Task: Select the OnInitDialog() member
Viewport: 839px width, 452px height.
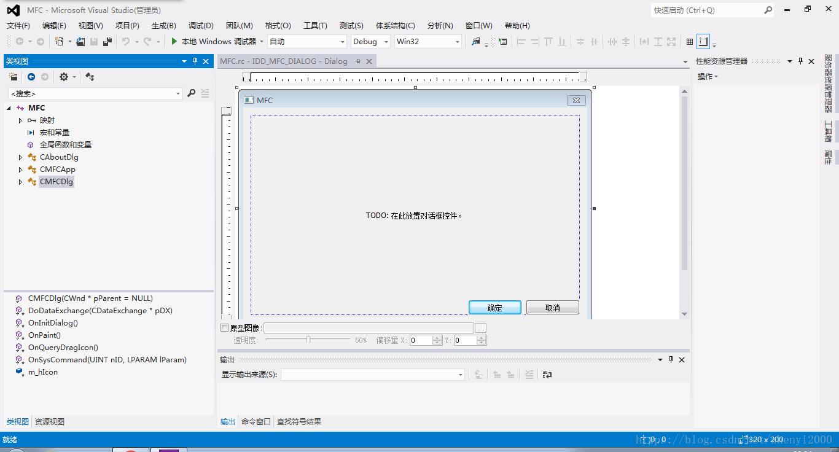Action: coord(53,323)
